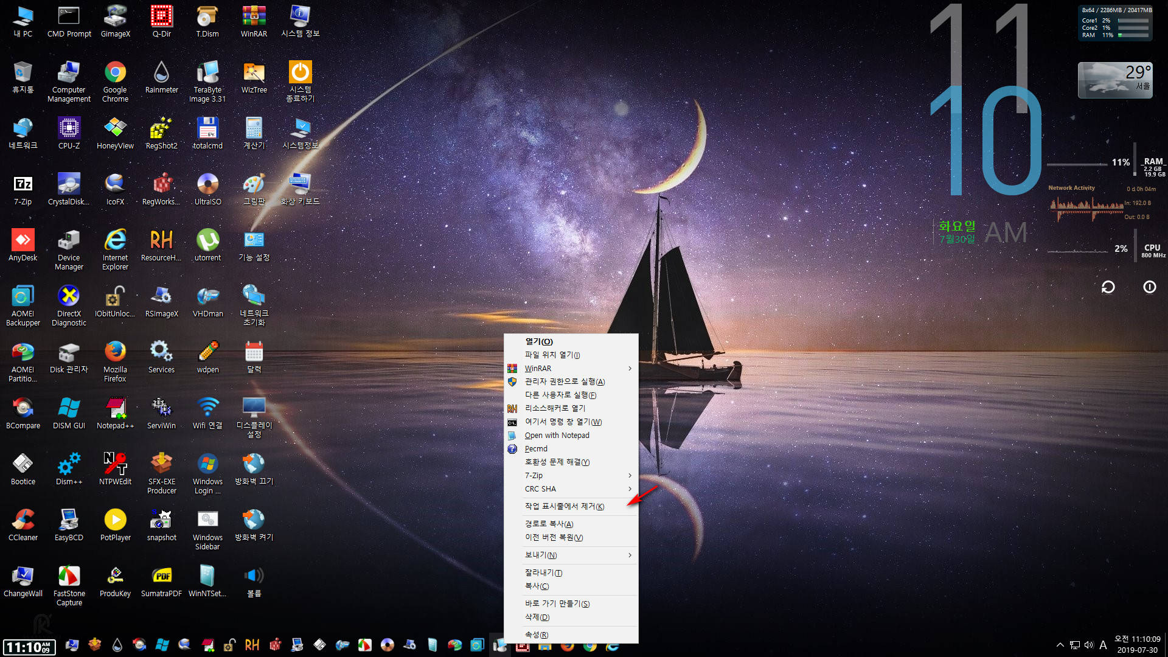Open the EasyBCD desktop icon

(x=69, y=525)
